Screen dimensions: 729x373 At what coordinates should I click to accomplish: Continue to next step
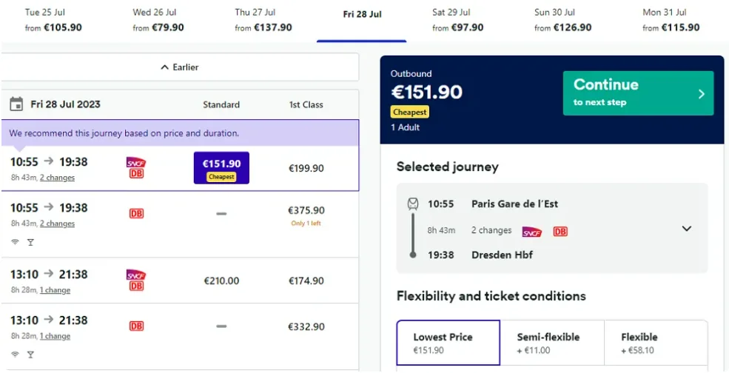pyautogui.click(x=638, y=93)
